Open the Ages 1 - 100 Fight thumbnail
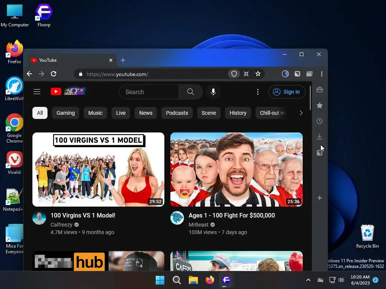The image size is (386, 289). click(236, 170)
